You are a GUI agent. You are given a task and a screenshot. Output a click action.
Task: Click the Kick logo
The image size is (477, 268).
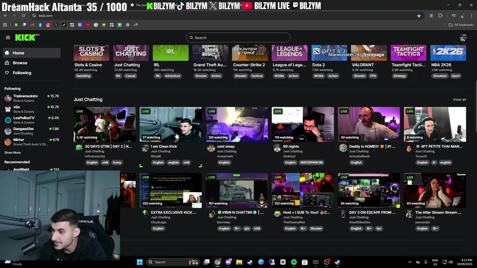click(27, 37)
